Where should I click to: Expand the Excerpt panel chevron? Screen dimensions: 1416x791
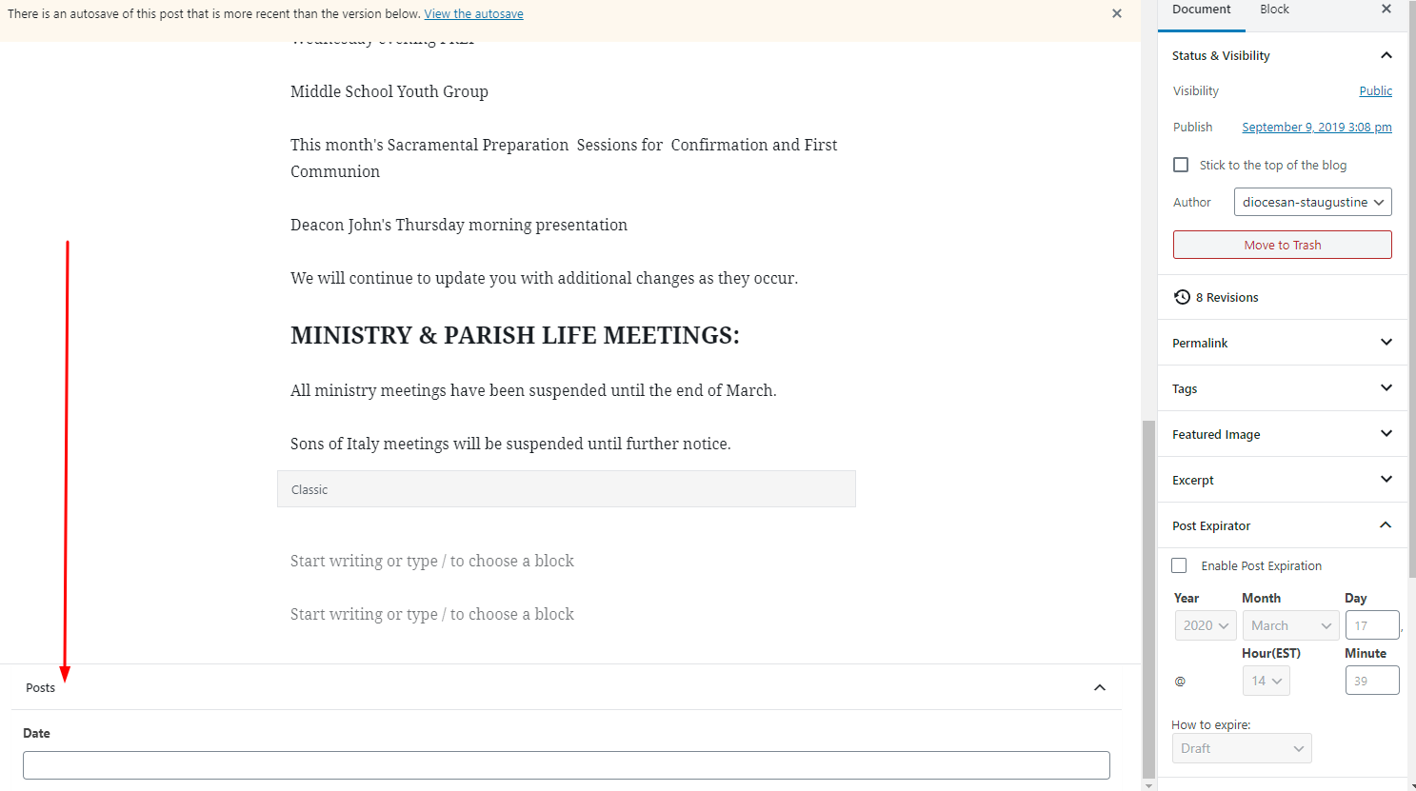tap(1386, 480)
